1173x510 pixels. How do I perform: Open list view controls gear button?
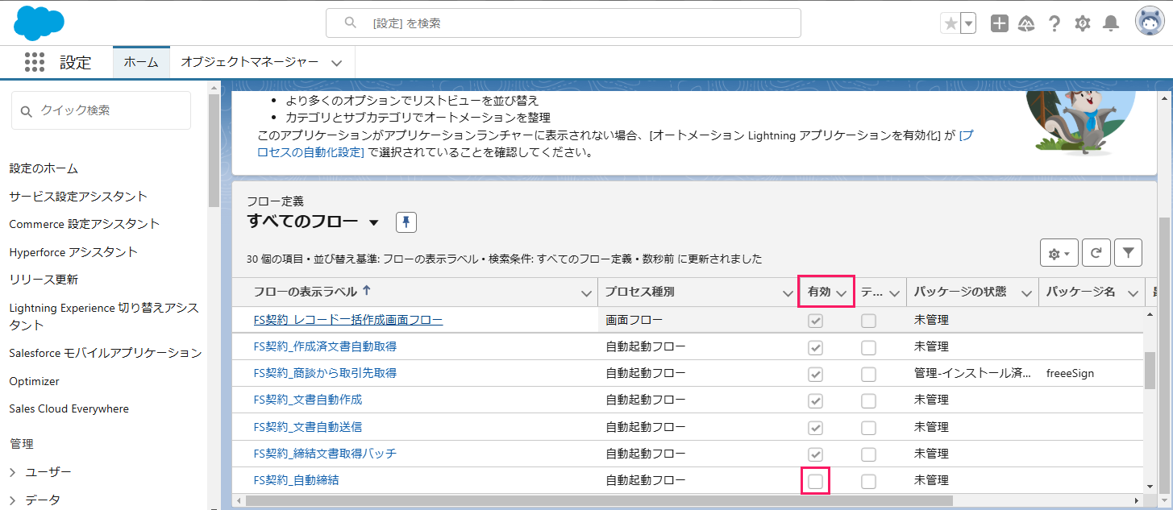click(1059, 253)
